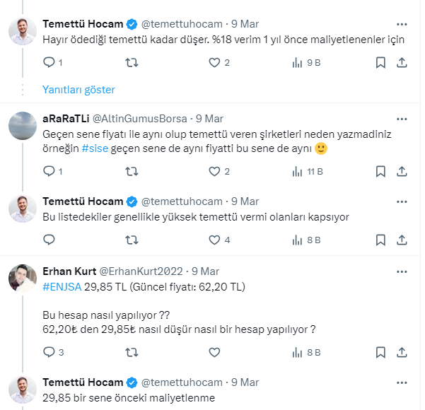Bookmark aRaRaTLi's tweet

coord(380,171)
